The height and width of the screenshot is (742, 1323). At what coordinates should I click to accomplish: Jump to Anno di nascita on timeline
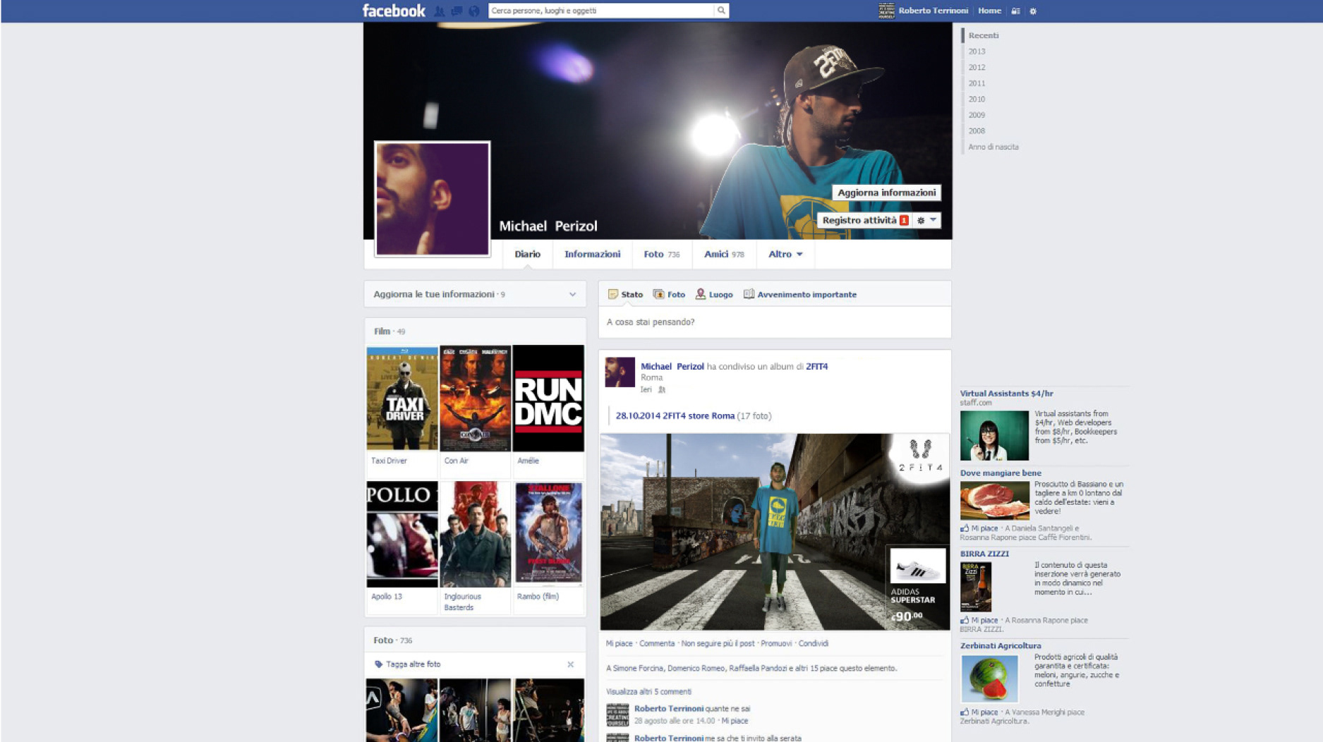993,147
